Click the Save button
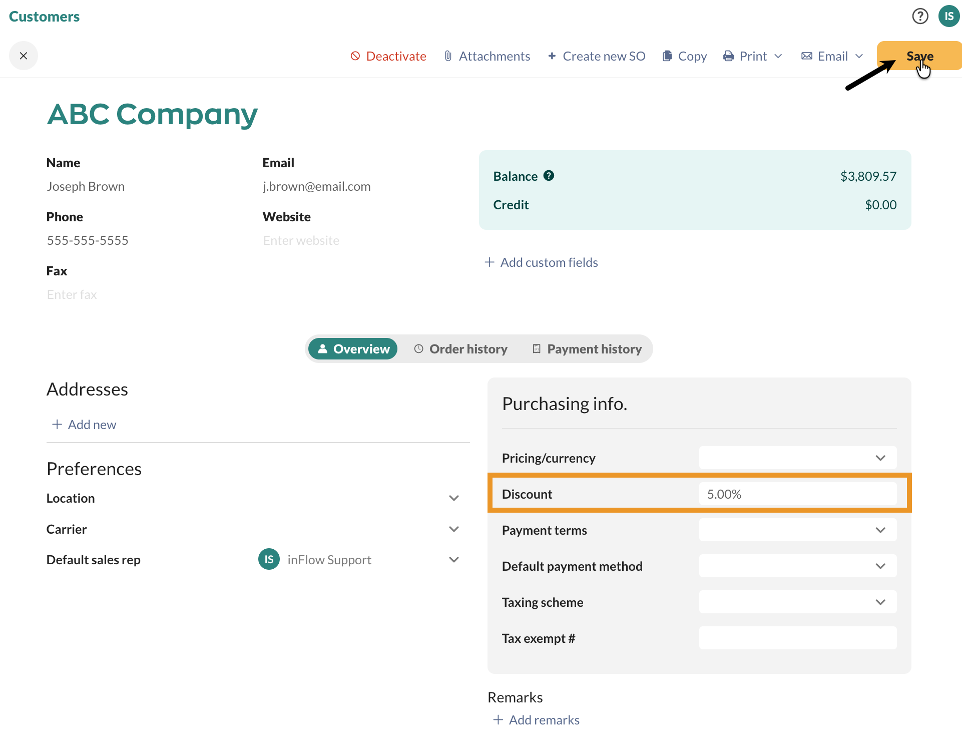Viewport: 962px width, 754px height. tap(920, 56)
